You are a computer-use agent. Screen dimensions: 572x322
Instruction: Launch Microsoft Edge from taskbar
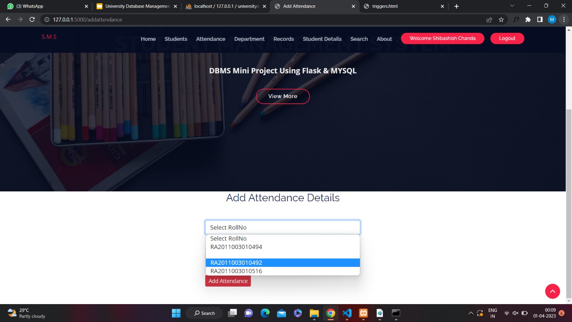pos(265,313)
